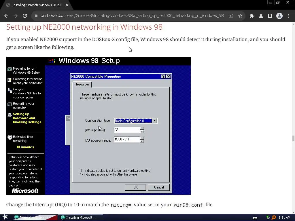Reload the current page
The height and width of the screenshot is (221, 295).
(x=25, y=16)
